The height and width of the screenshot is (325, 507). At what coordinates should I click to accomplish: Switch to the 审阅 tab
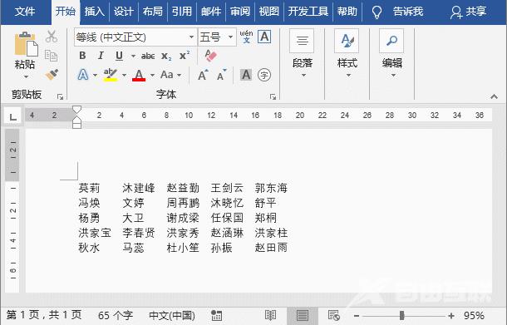(x=240, y=12)
